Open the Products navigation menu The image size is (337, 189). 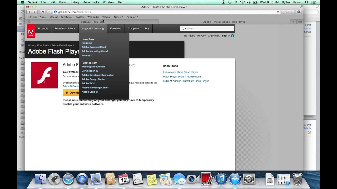pos(43,29)
